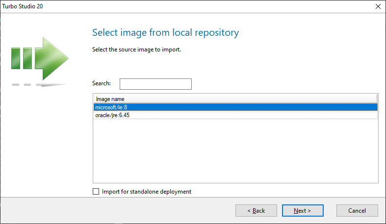Viewport: 386px width, 224px height.
Task: Click the Select image from local repository heading
Action: pyautogui.click(x=165, y=33)
